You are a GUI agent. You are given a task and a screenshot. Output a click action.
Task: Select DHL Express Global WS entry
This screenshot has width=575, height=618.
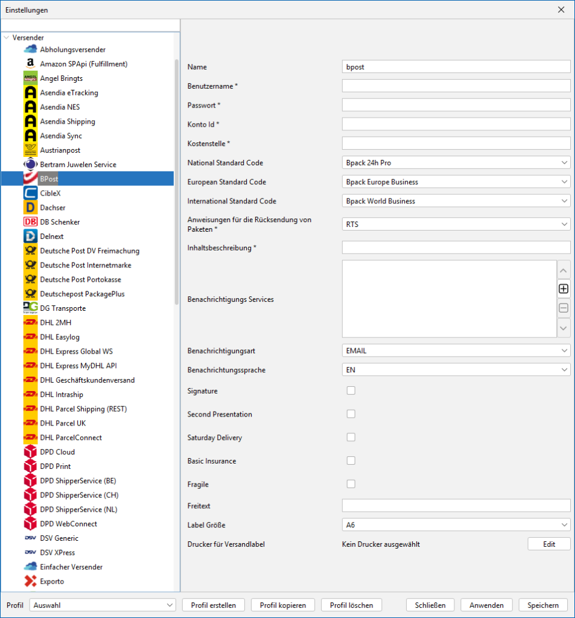76,351
